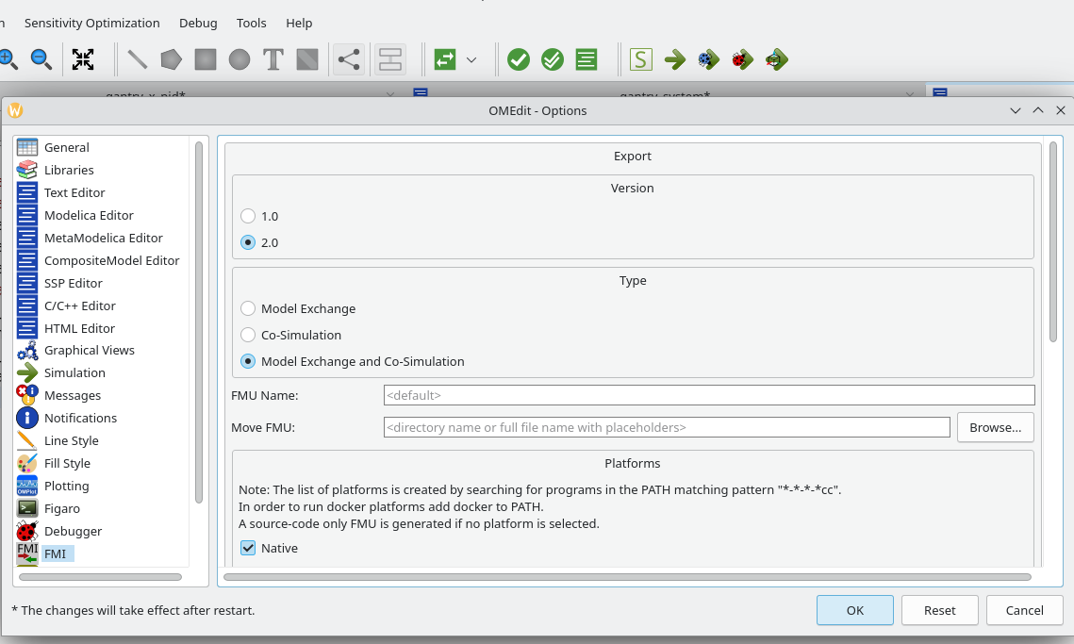Open dropdown arrow beside green swap icon
This screenshot has width=1074, height=644.
click(x=471, y=59)
